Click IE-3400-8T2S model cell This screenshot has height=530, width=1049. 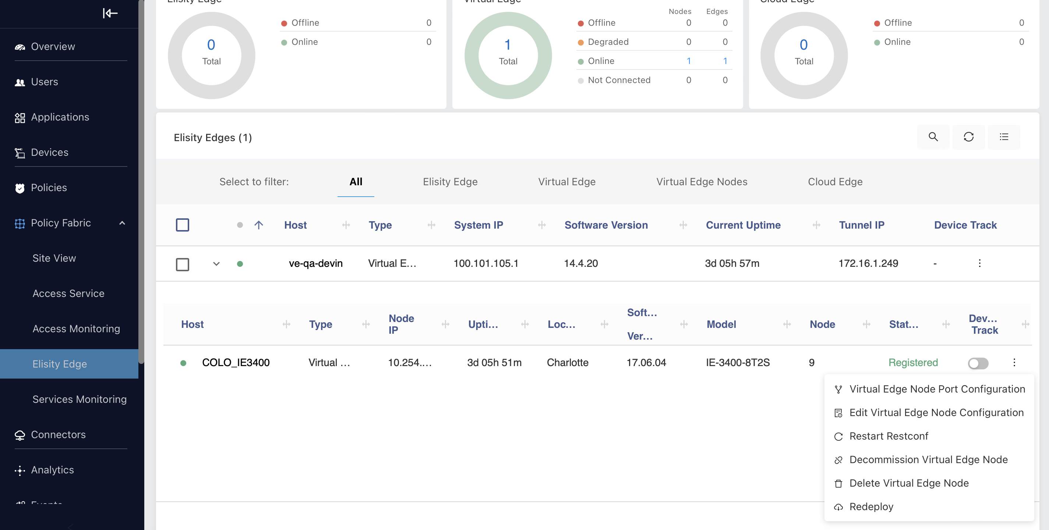[x=738, y=363]
